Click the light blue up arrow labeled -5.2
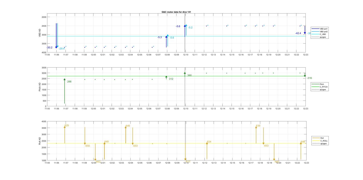Image resolution: width=363 pixels, height=180 pixels. 186,30
